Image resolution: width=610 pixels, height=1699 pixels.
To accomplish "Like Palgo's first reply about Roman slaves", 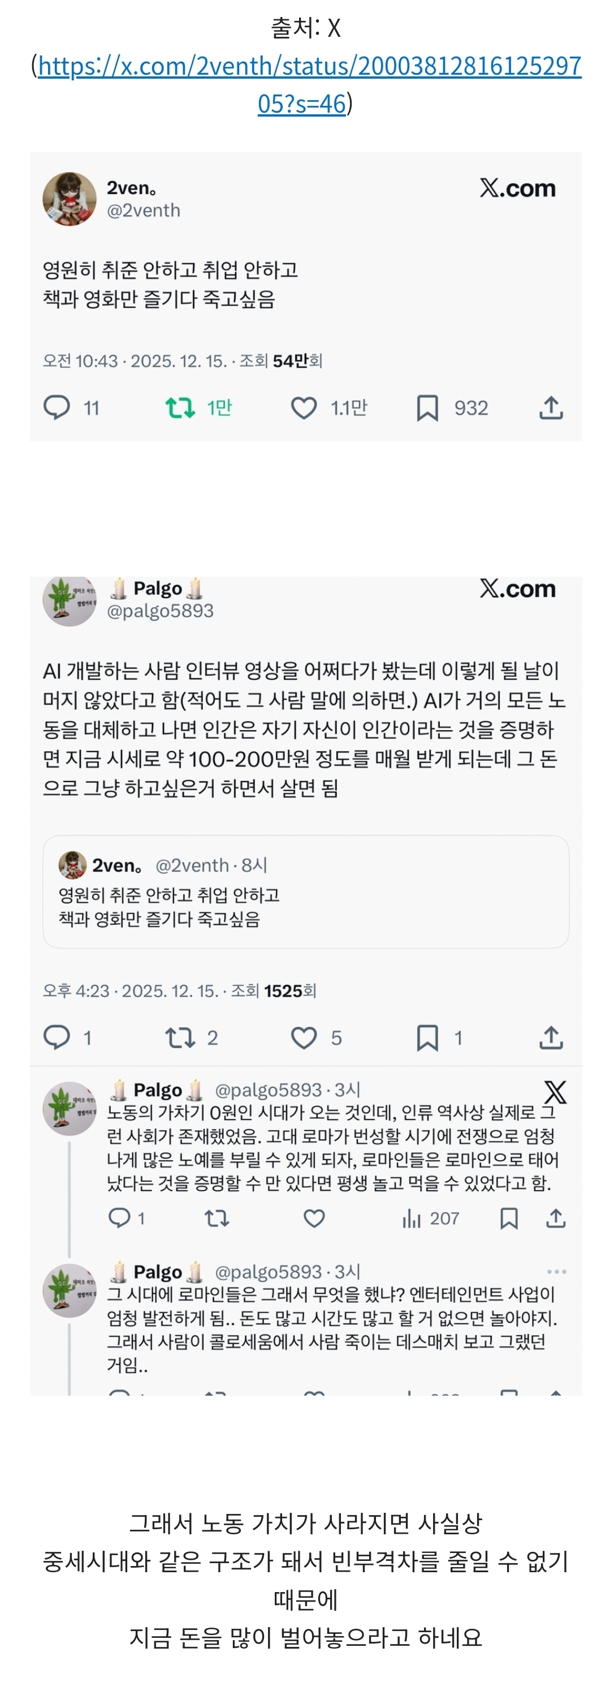I will pyautogui.click(x=314, y=1218).
